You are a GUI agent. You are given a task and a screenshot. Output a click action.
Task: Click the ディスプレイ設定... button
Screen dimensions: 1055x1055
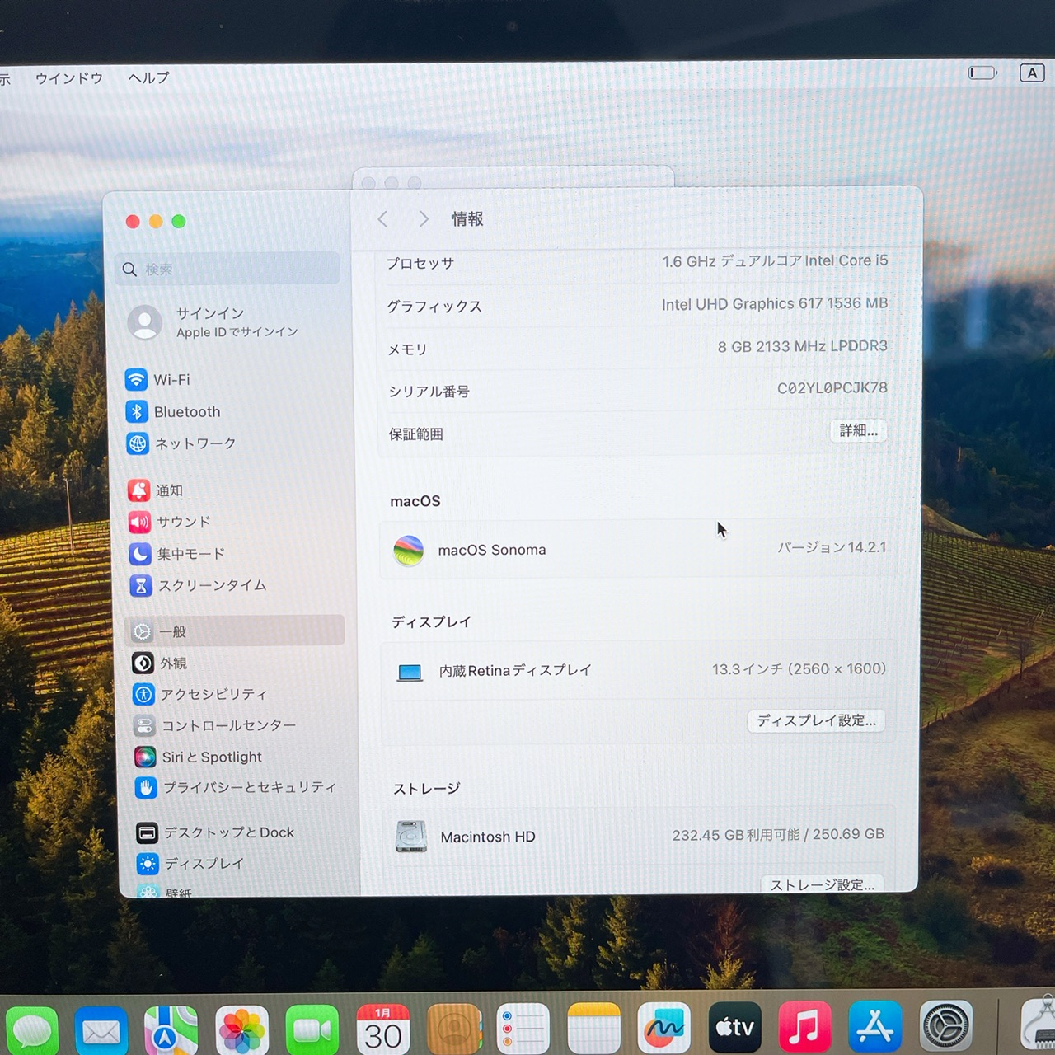(816, 720)
